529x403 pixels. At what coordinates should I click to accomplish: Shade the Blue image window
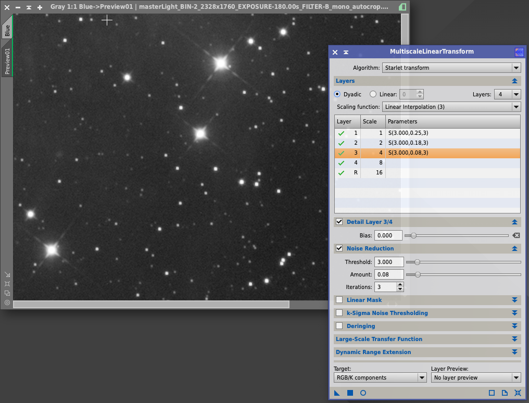pos(29,7)
